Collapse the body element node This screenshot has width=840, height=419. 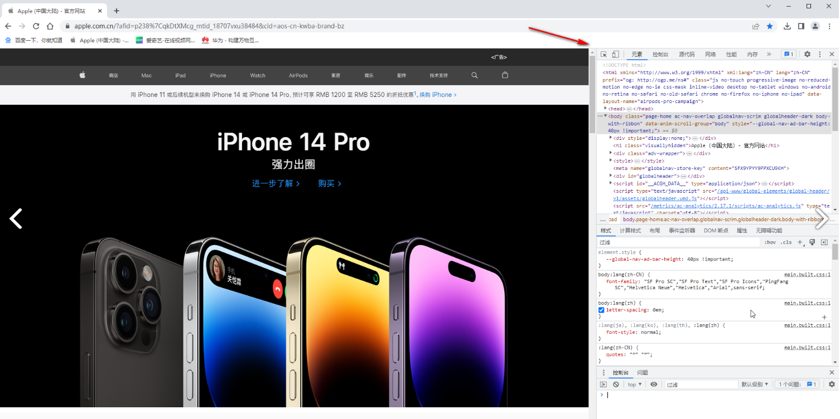click(x=606, y=116)
